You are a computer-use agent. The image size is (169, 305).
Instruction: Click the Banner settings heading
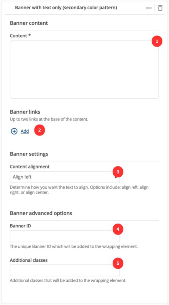pos(29,154)
